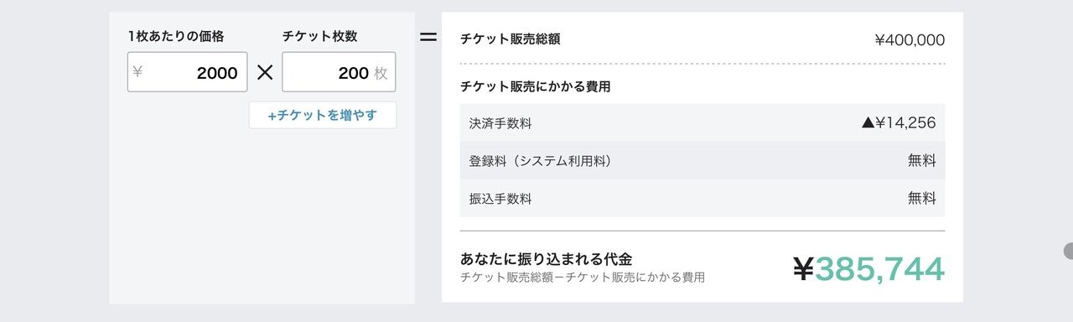Viewport: 1073px width, 322px height.
Task: Click the gray scrollbar handle at right edge
Action: 1068,251
